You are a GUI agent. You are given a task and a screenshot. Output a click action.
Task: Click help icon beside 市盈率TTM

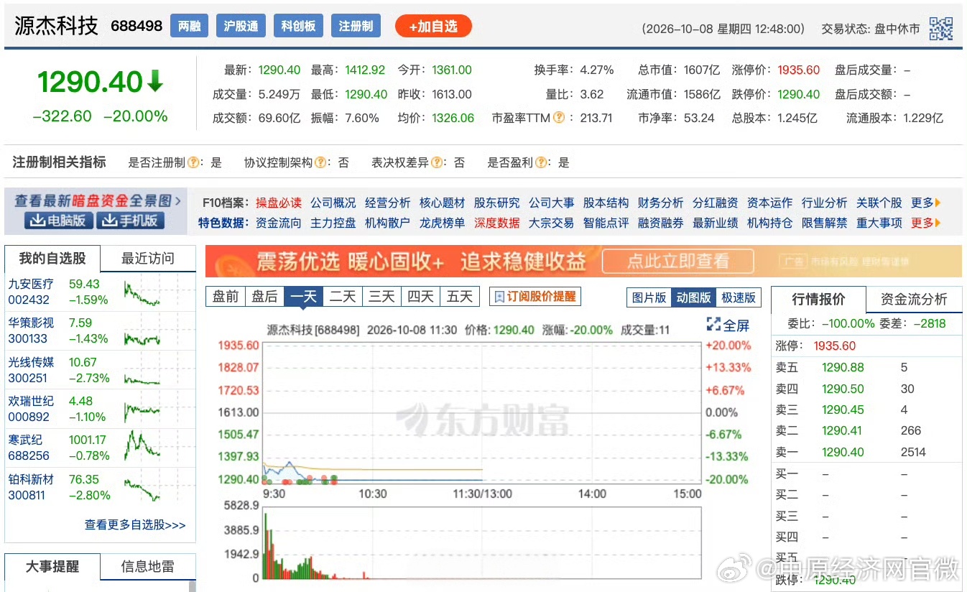[558, 118]
